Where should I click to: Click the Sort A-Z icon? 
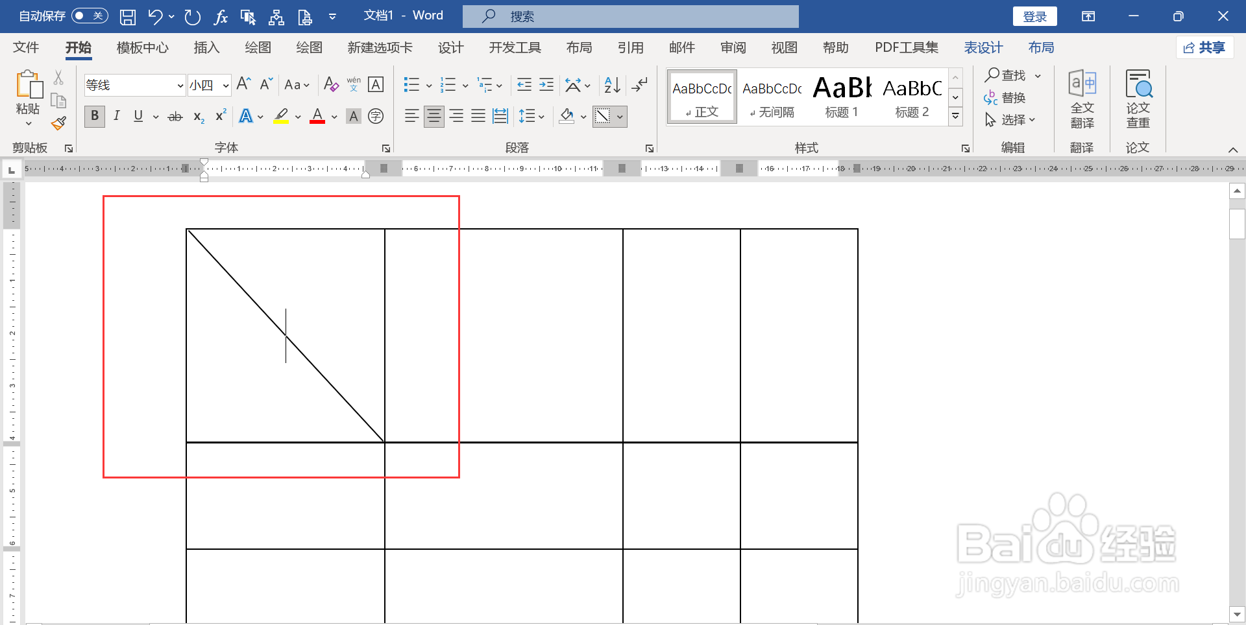coord(612,84)
